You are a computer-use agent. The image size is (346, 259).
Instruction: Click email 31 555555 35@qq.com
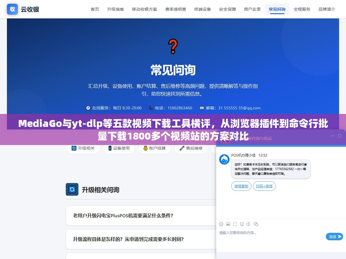click(239, 108)
